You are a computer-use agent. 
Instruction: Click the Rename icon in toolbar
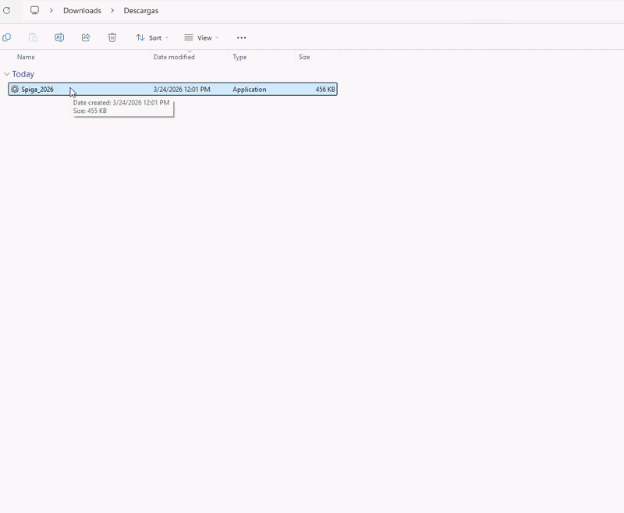tap(59, 37)
